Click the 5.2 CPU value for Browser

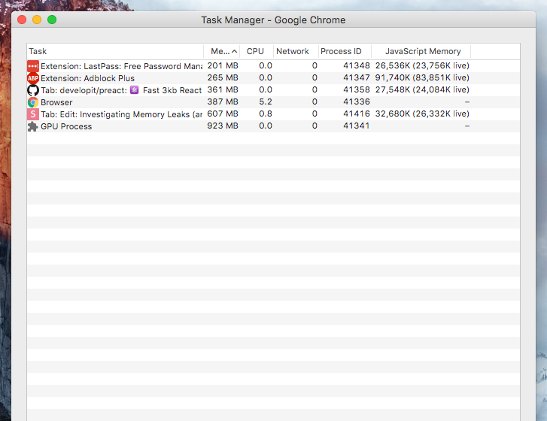tap(266, 101)
